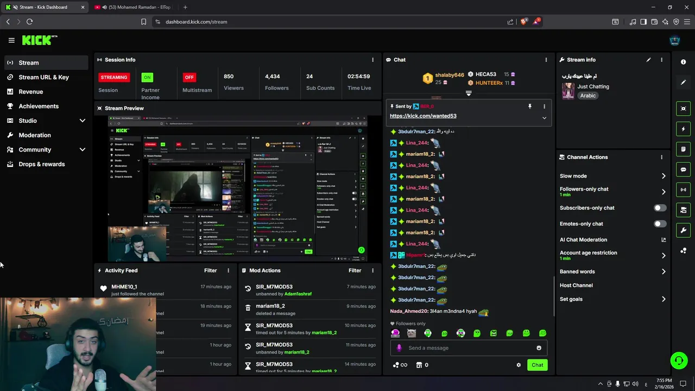Image resolution: width=695 pixels, height=391 pixels.
Task: Open the Brave Rewards triangle icon
Action: tap(536, 22)
